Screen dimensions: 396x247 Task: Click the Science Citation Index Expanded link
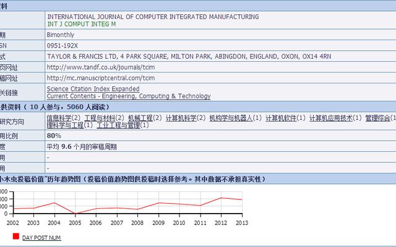point(93,89)
